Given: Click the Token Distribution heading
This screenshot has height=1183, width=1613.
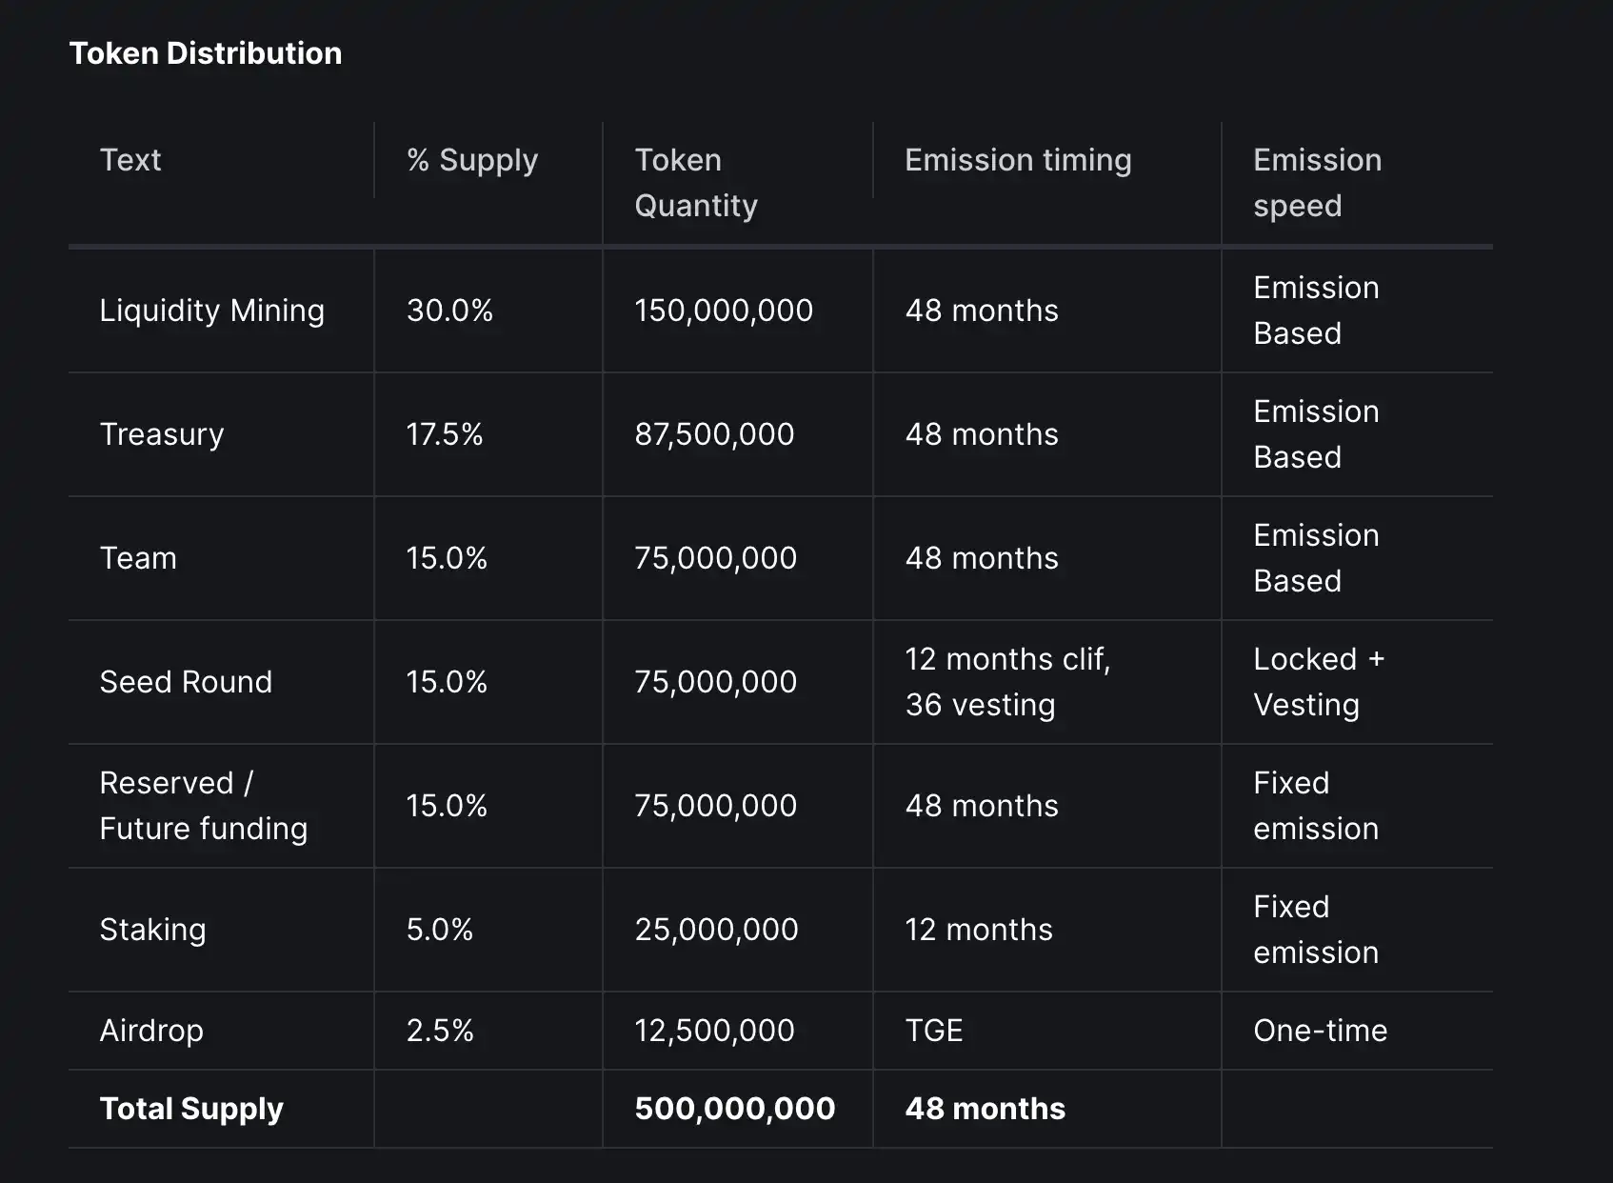Looking at the screenshot, I should 205,53.
